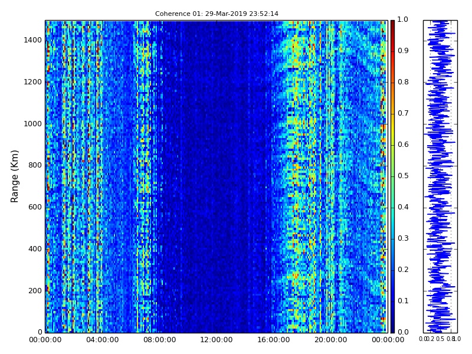Screen dimensions: 472x354
Task: Click the dark red top of the colorbar
Action: (392, 24)
